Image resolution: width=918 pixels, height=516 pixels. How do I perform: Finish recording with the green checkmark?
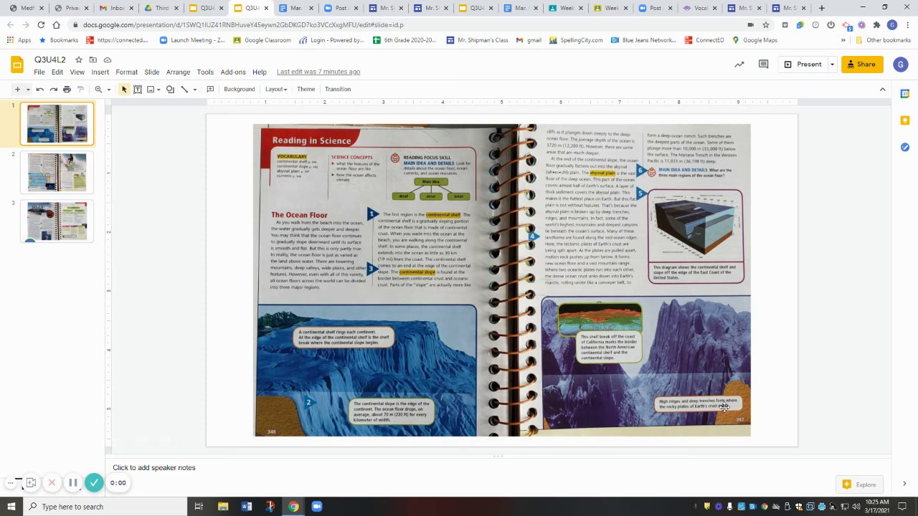click(94, 483)
